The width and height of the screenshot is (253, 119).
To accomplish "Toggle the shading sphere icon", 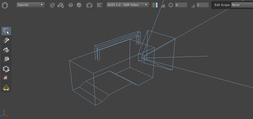I will (79, 5).
